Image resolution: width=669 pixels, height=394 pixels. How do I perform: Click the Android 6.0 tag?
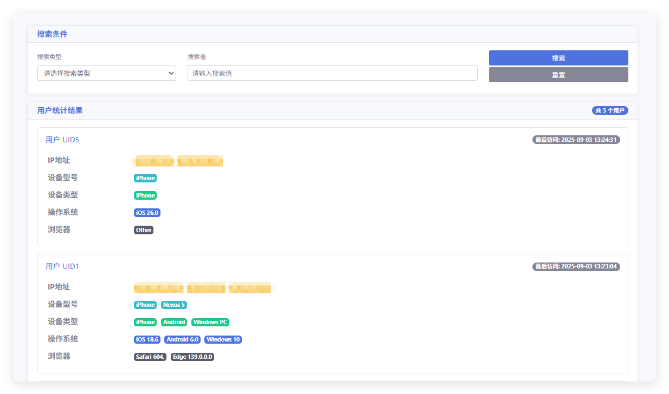pyautogui.click(x=182, y=339)
